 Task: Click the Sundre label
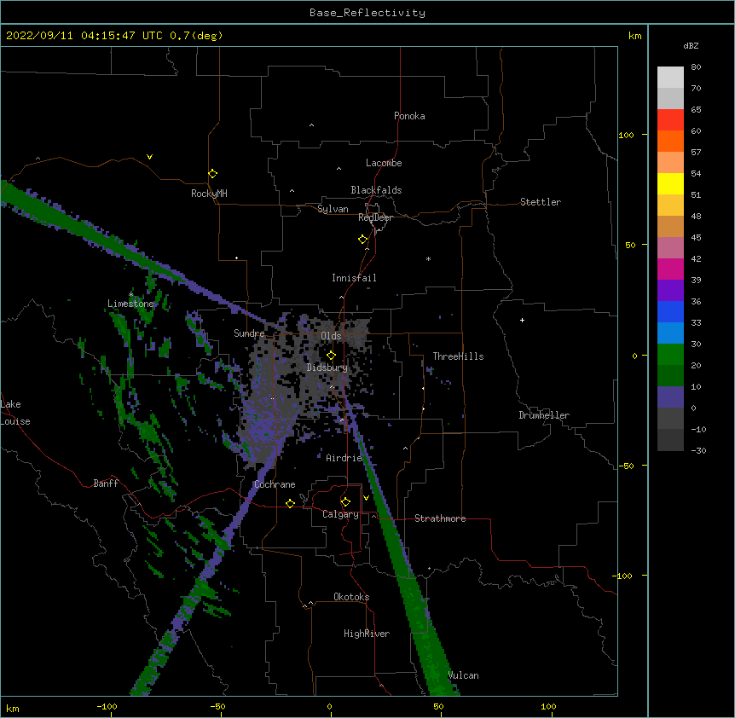(x=249, y=333)
